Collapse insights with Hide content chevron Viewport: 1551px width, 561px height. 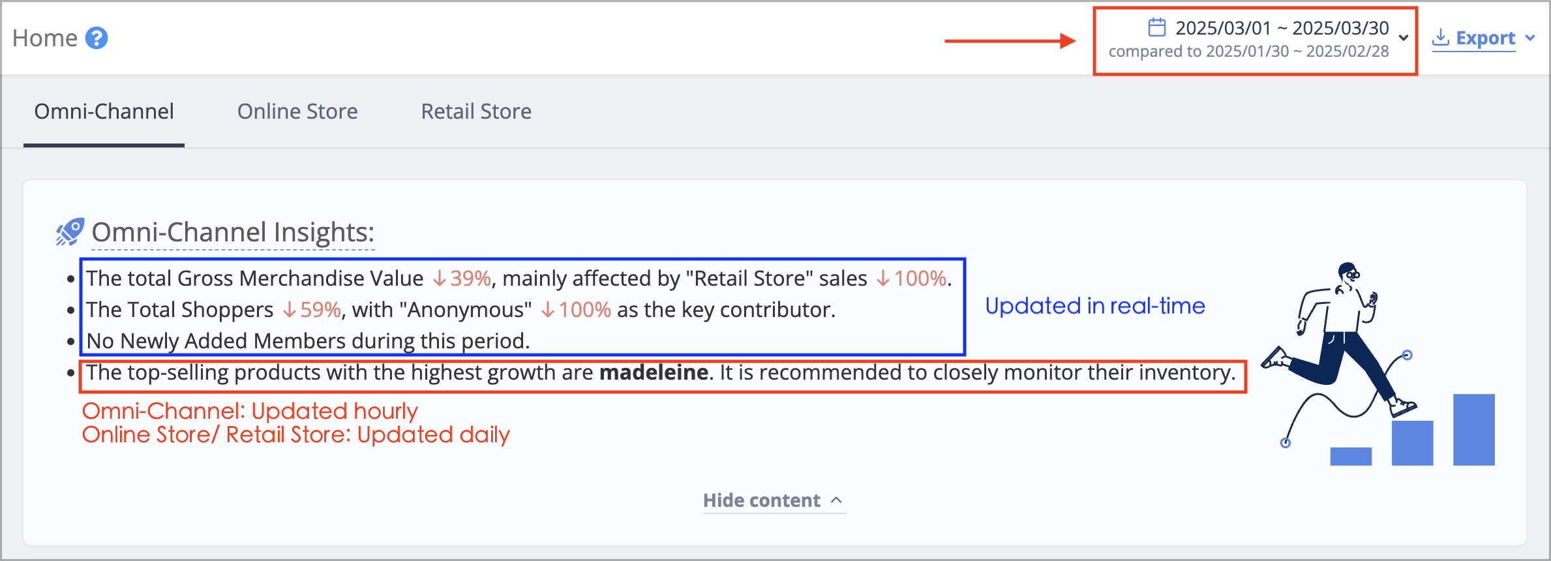click(x=837, y=500)
